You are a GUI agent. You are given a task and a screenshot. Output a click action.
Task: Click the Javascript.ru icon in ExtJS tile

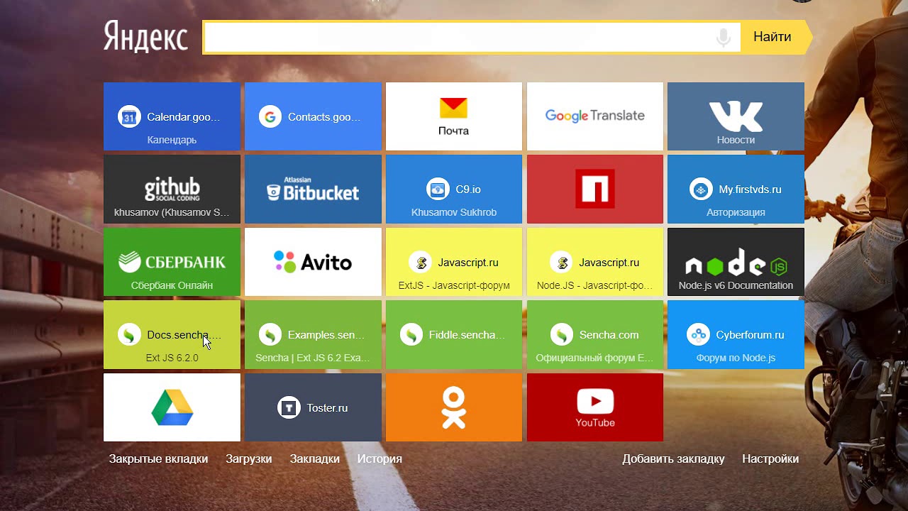(x=421, y=263)
